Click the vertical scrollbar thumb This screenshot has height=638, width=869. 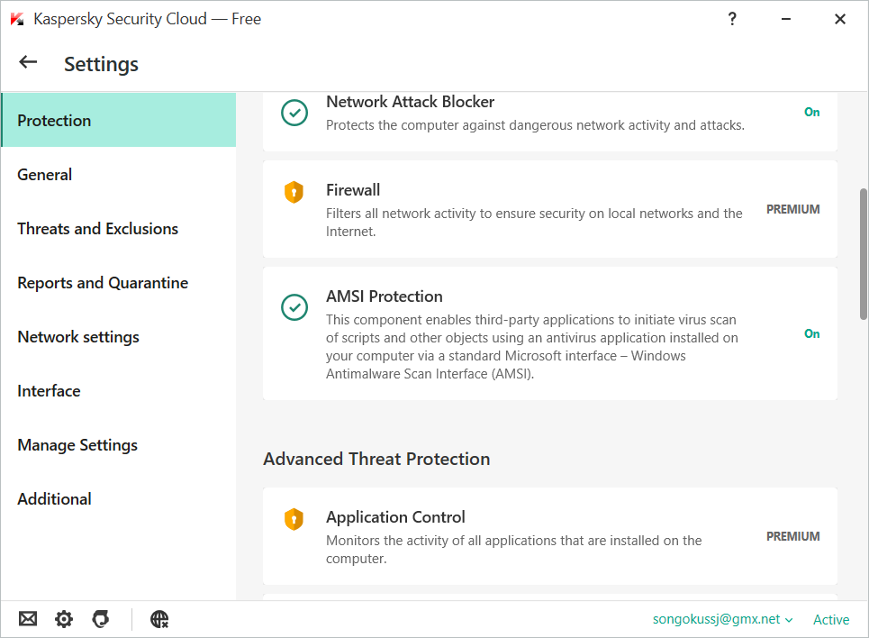[864, 254]
